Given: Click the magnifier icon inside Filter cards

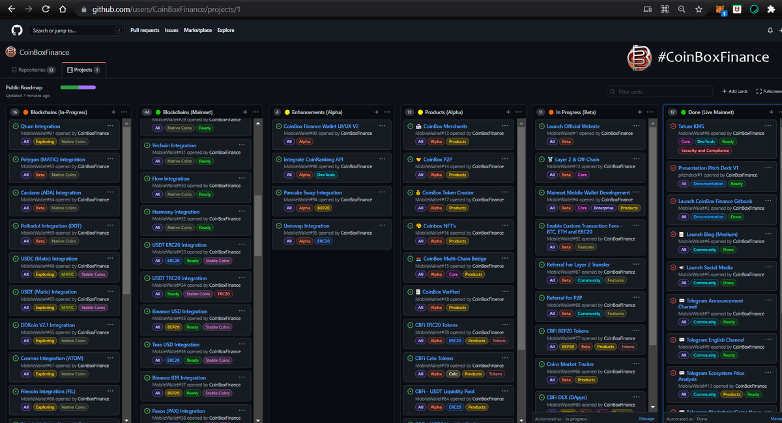Looking at the screenshot, I should [611, 91].
